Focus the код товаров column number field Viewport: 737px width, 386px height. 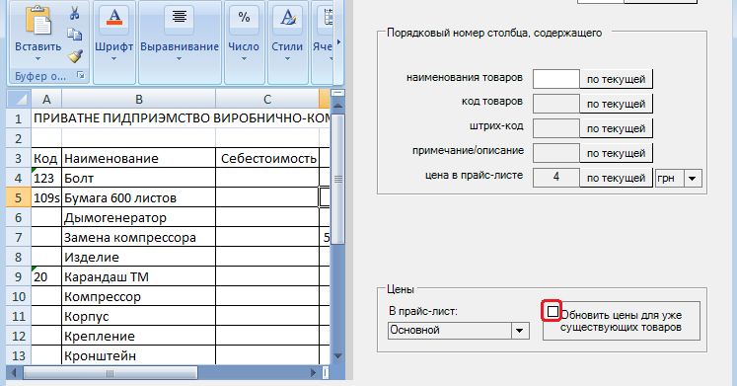coord(556,104)
